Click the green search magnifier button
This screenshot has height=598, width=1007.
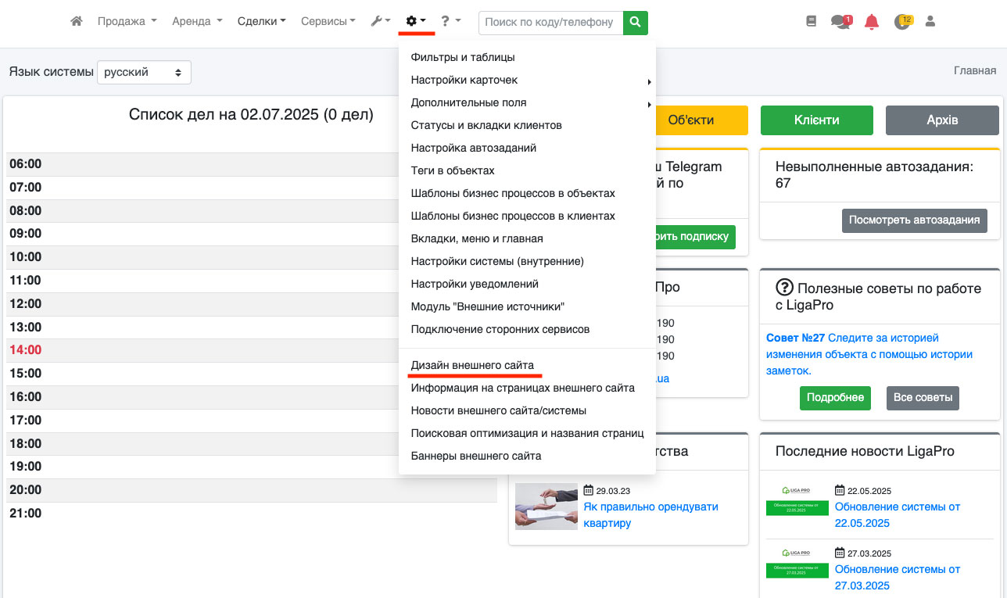click(x=636, y=23)
